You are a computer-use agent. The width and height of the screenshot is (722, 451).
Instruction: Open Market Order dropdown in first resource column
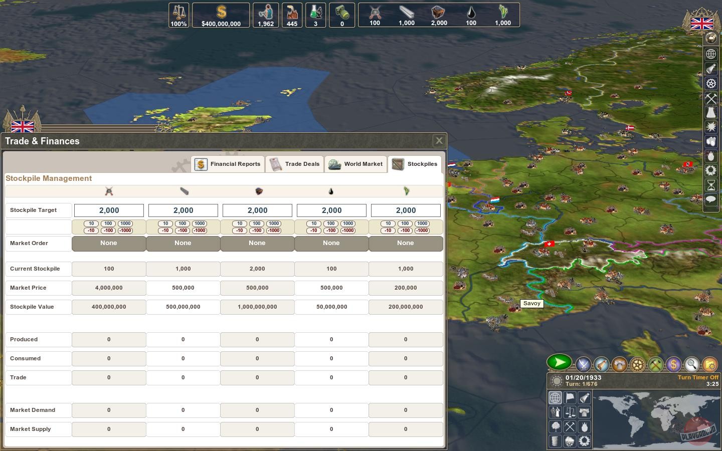pyautogui.click(x=109, y=243)
